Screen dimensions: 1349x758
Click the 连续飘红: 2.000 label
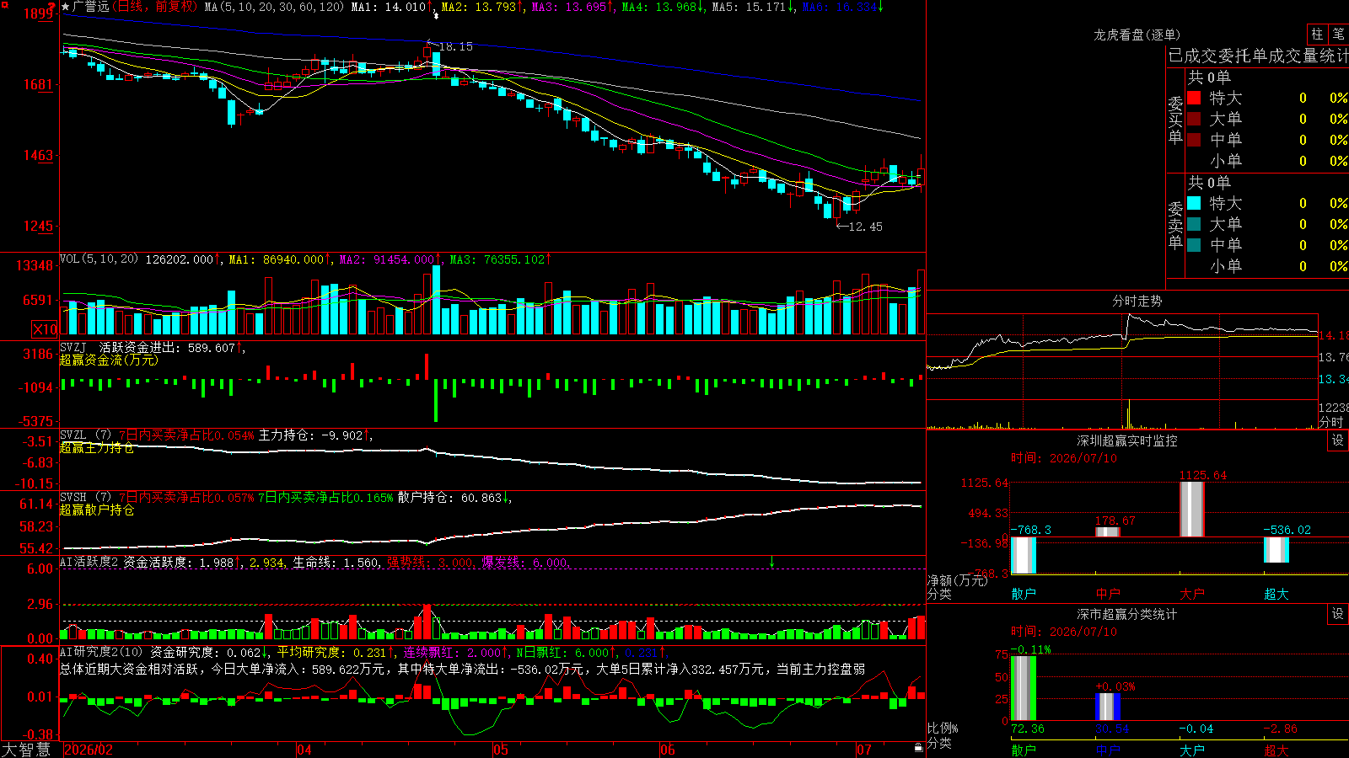pyautogui.click(x=451, y=652)
